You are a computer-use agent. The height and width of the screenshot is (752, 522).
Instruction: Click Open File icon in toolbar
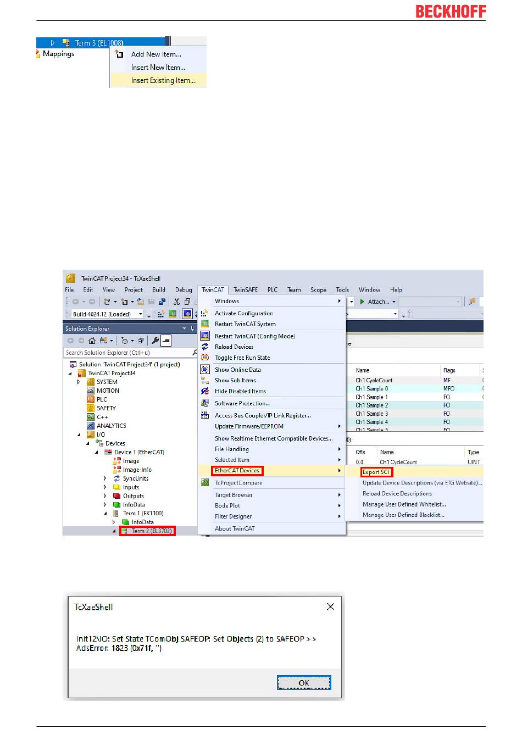pos(140,302)
